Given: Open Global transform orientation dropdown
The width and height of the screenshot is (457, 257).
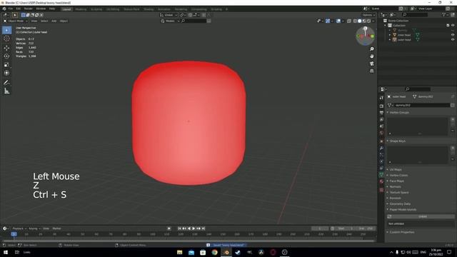Looking at the screenshot, I should 169,15.
